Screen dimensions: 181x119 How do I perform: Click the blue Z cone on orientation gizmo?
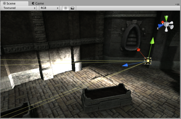[161, 26]
